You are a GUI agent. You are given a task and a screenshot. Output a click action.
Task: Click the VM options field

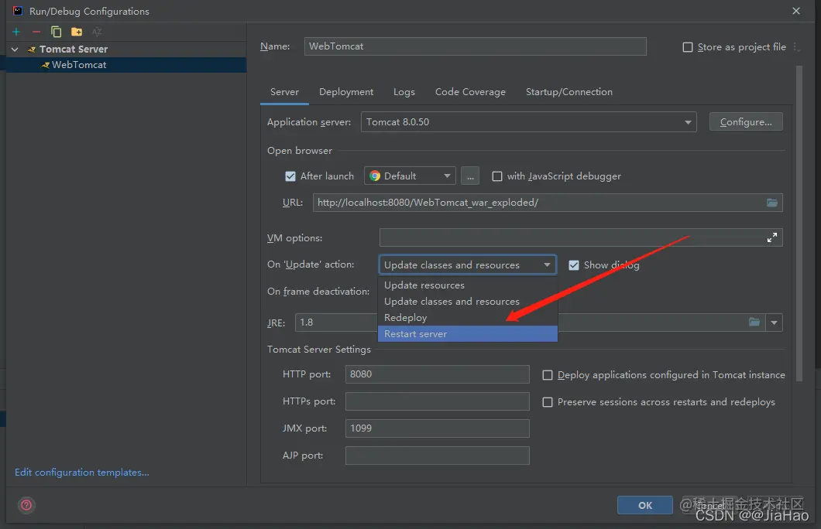pos(581,238)
